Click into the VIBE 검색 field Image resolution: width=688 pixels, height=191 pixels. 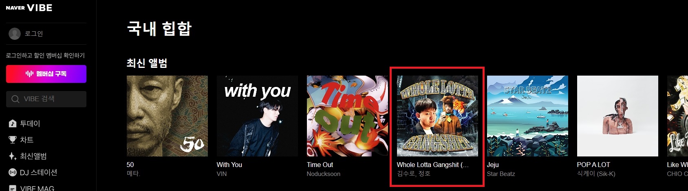point(46,99)
